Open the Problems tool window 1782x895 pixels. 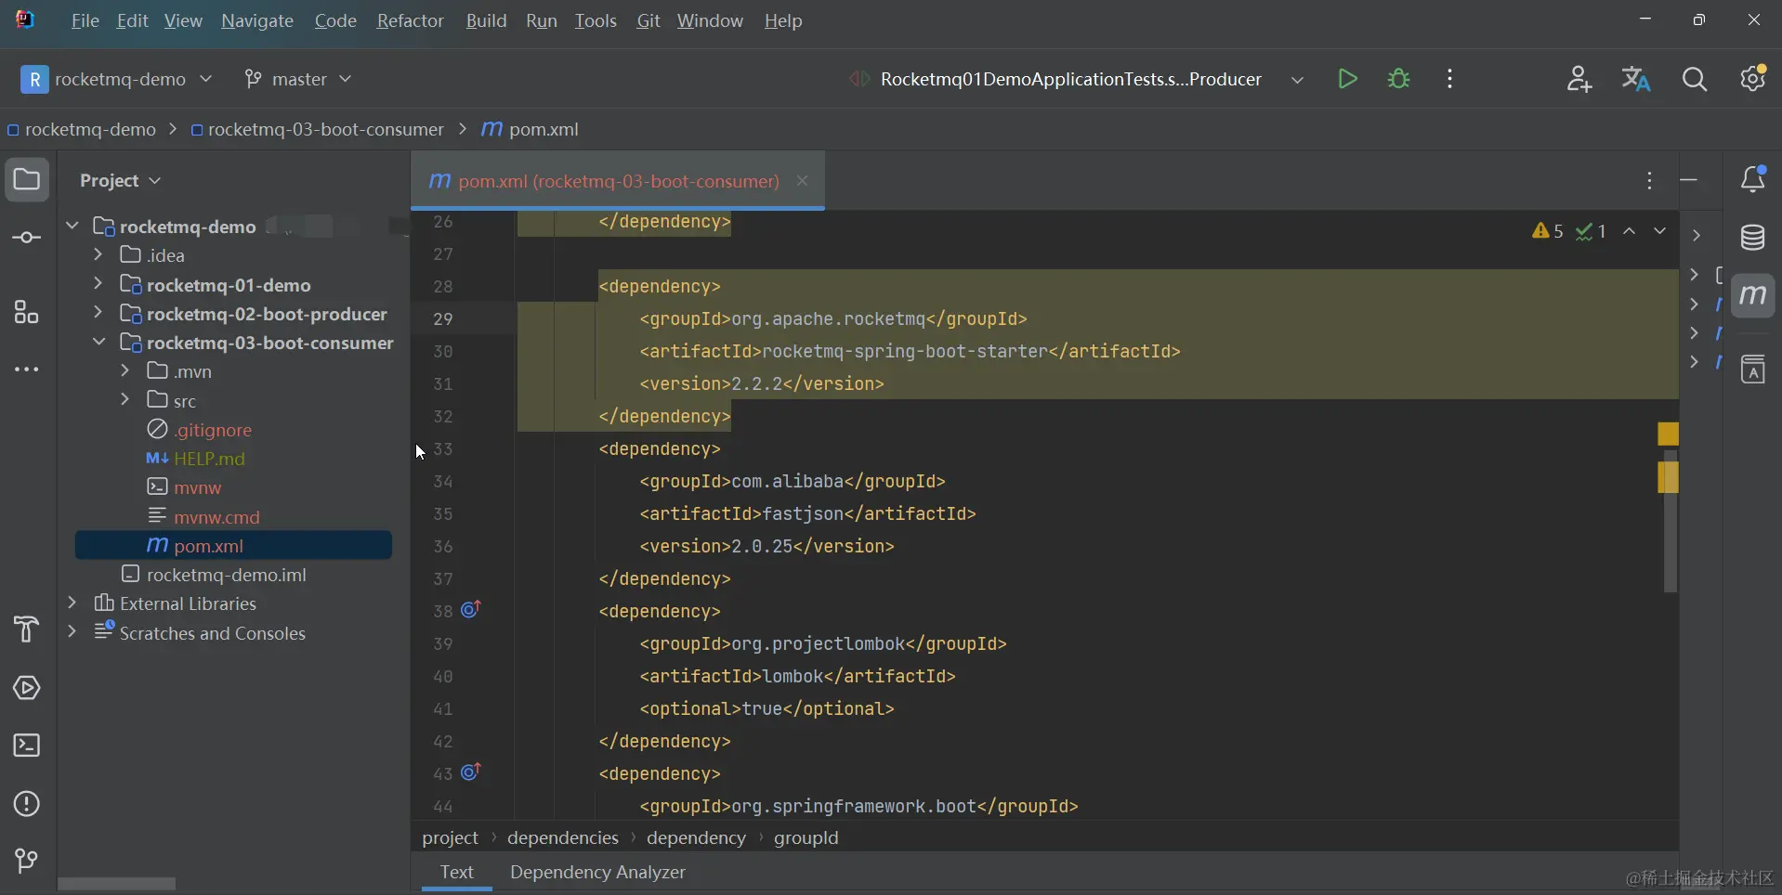pyautogui.click(x=27, y=804)
